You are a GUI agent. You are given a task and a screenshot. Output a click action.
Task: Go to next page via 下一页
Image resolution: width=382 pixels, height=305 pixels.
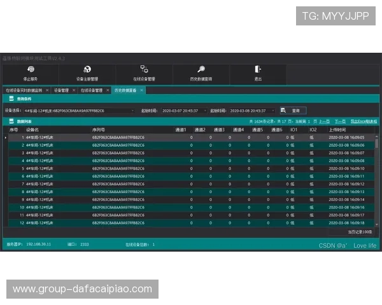coord(340,121)
